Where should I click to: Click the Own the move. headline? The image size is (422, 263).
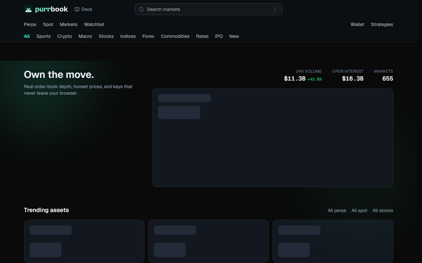[x=59, y=75]
